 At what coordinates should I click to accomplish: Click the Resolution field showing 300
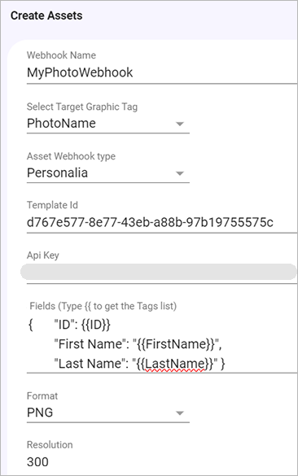37,461
